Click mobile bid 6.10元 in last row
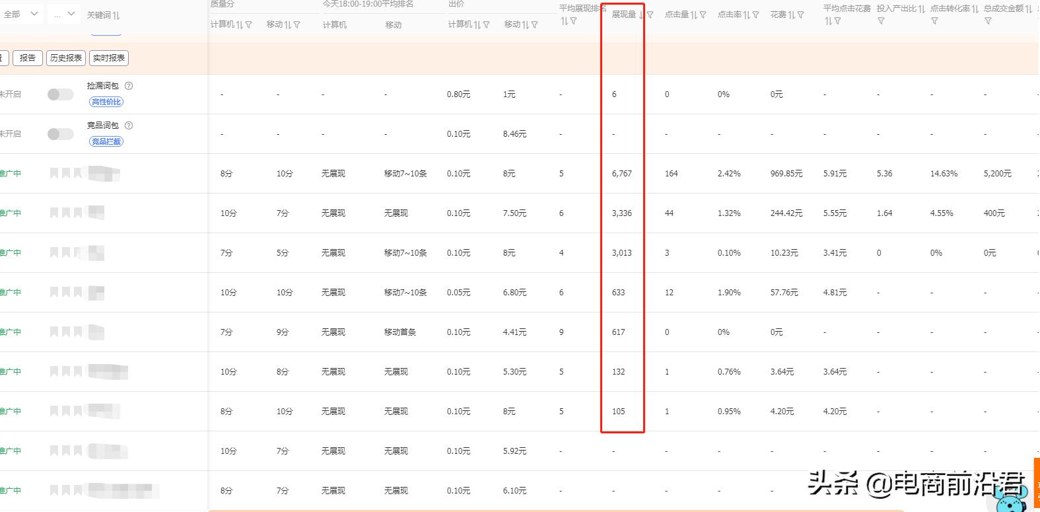 [515, 491]
